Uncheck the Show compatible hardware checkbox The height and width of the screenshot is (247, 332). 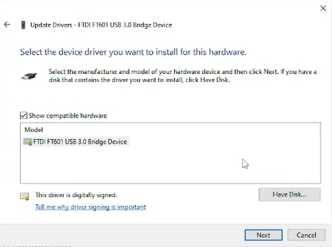[23, 116]
